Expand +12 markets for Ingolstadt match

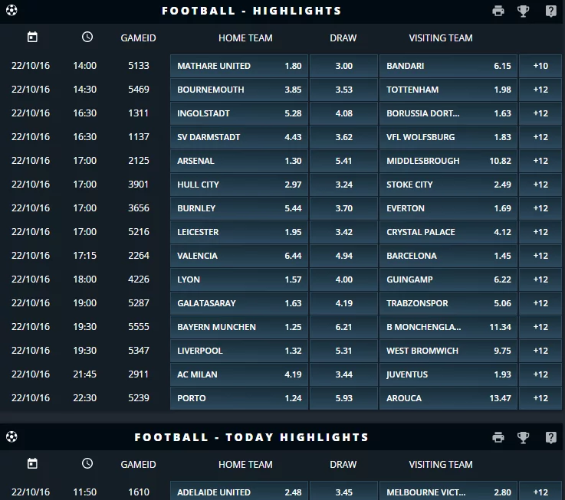(540, 113)
